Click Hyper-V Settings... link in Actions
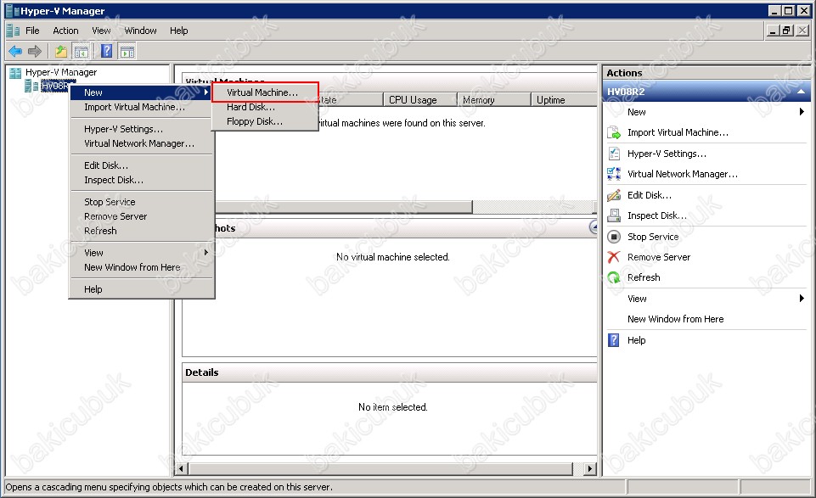The image size is (816, 498). [x=667, y=154]
